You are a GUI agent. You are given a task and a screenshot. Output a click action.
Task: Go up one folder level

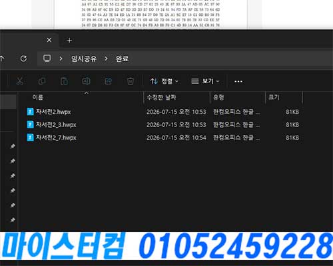[2, 59]
